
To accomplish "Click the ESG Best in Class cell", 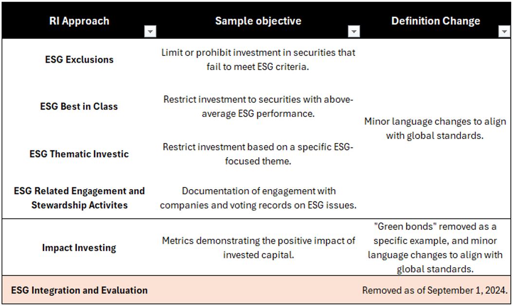I will (79, 106).
